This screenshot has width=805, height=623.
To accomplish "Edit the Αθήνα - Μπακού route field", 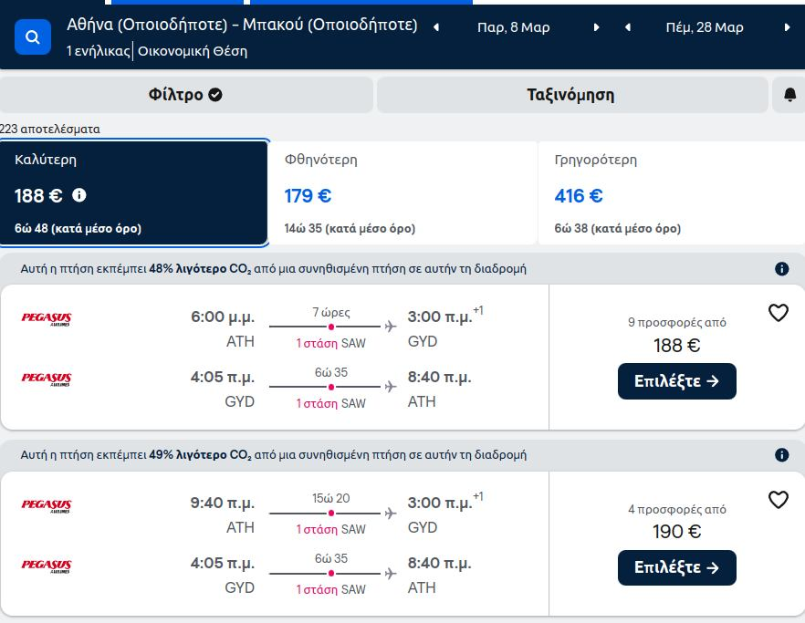I will pos(242,26).
